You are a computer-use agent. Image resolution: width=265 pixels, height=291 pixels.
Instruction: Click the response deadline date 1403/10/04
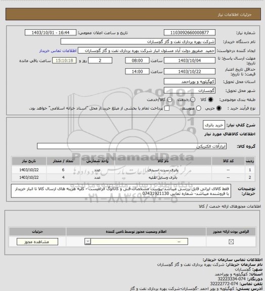coord(190,61)
